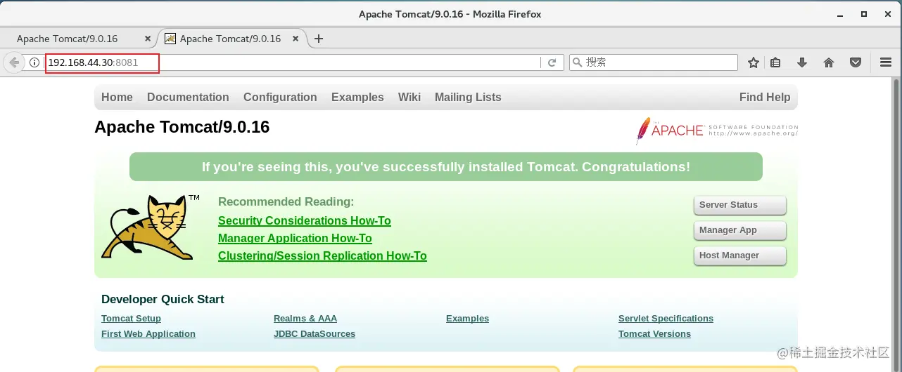Open a new tab with plus icon

point(319,39)
